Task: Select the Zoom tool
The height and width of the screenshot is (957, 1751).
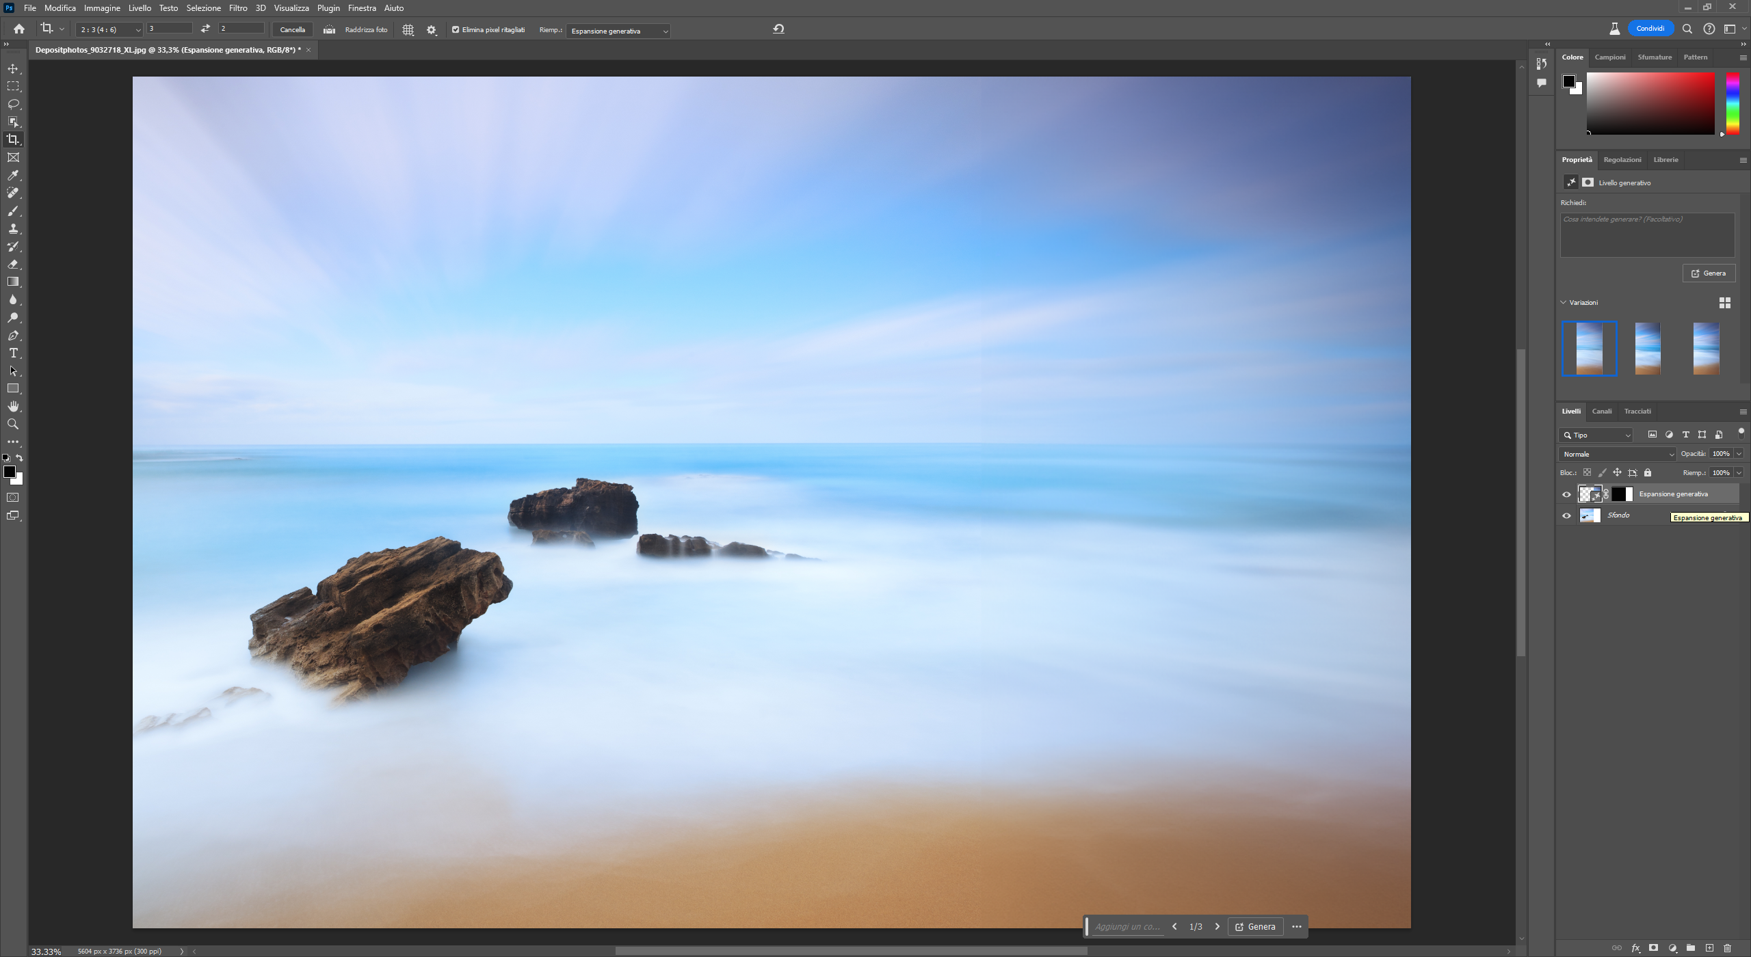Action: [13, 424]
